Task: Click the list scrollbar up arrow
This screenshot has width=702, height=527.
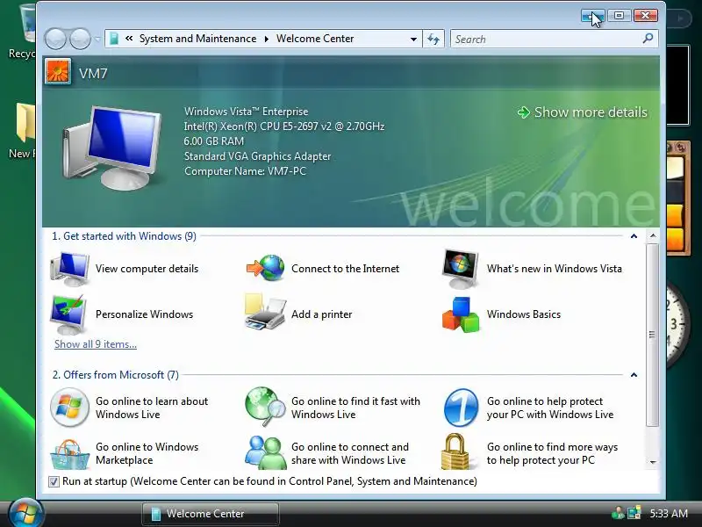Action: (653, 235)
